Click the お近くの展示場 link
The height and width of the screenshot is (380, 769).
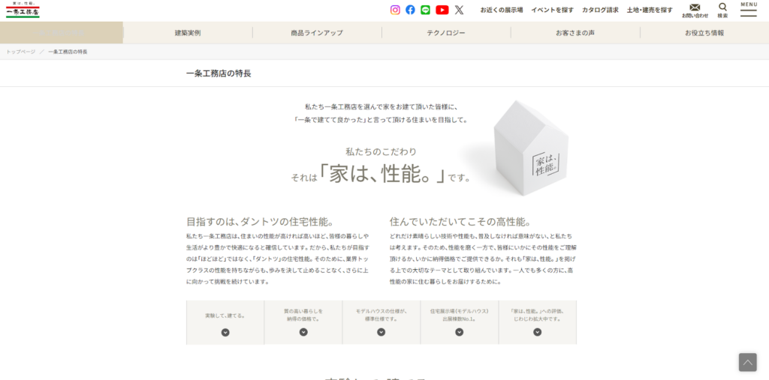click(501, 10)
